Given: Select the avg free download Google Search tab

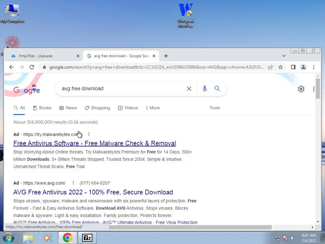Looking at the screenshot, I should pyautogui.click(x=121, y=56).
